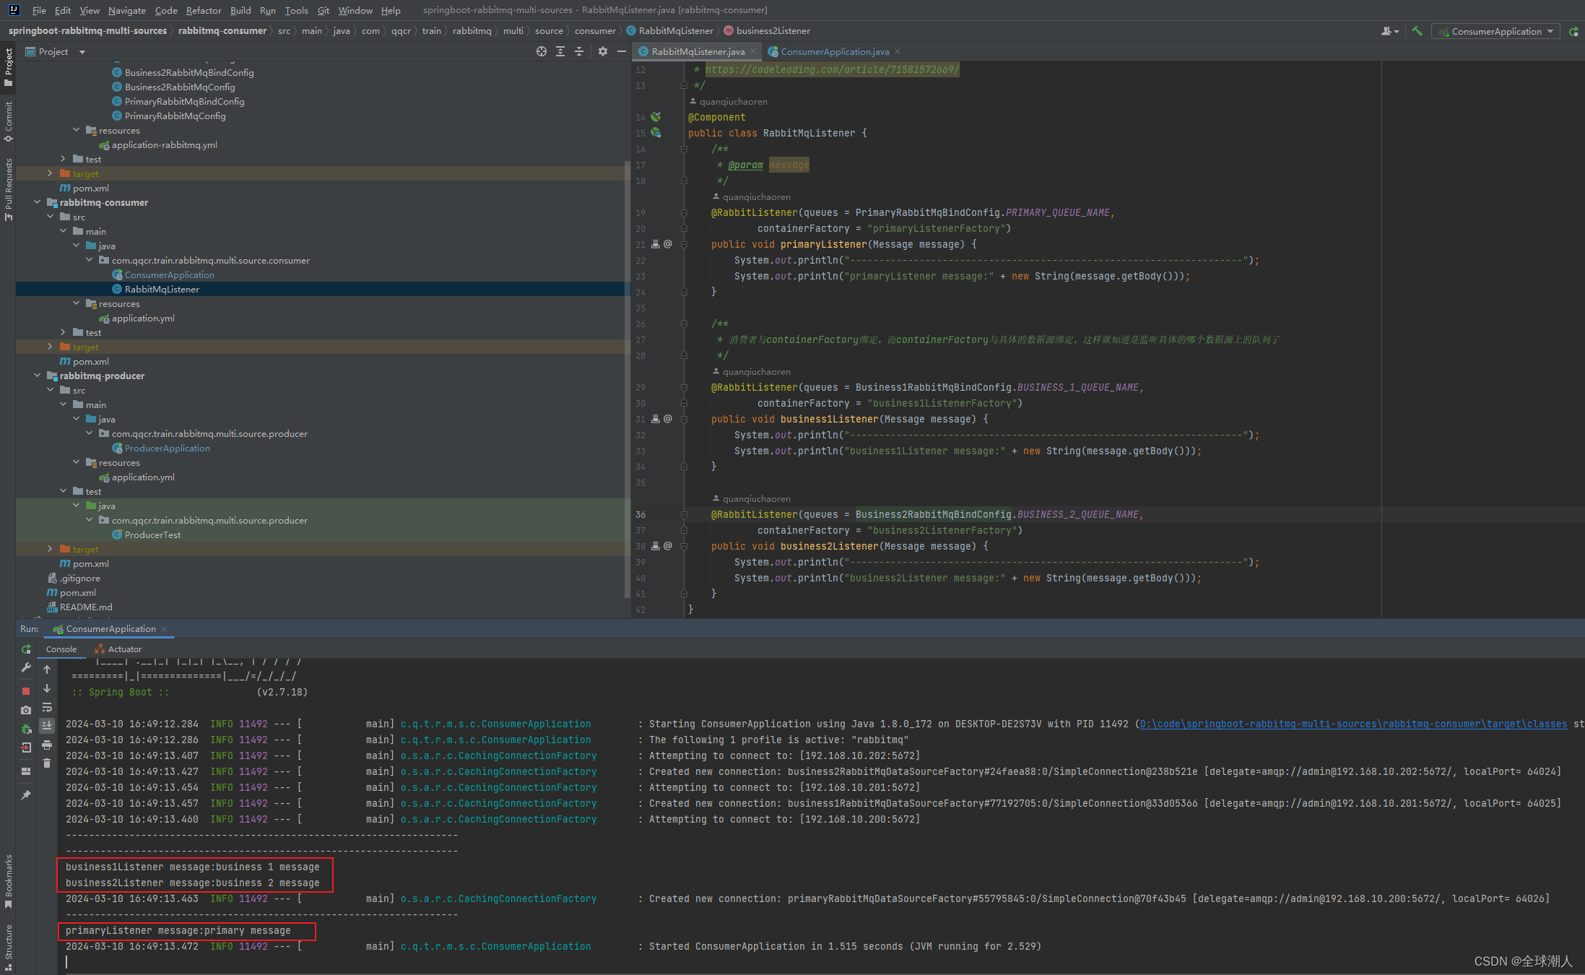Open the Git menu

click(323, 10)
